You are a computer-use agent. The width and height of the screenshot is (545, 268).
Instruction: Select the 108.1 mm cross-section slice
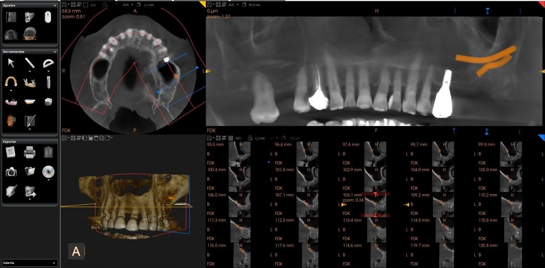click(x=376, y=204)
